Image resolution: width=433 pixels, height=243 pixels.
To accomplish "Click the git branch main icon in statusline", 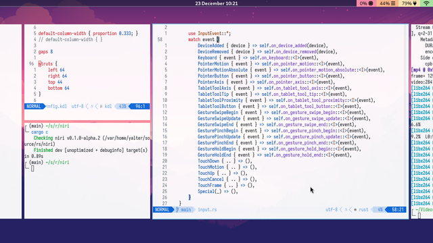I will 177,210.
